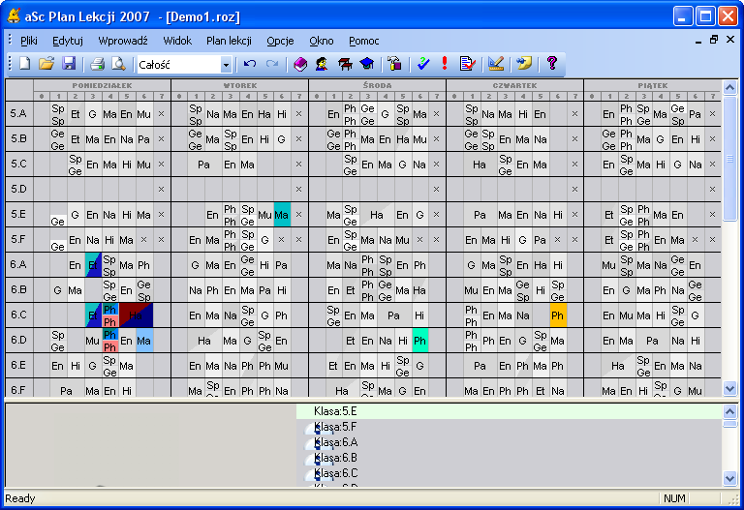Click the red exclamation mark icon
Viewport: 744px width, 510px height.
(x=445, y=64)
